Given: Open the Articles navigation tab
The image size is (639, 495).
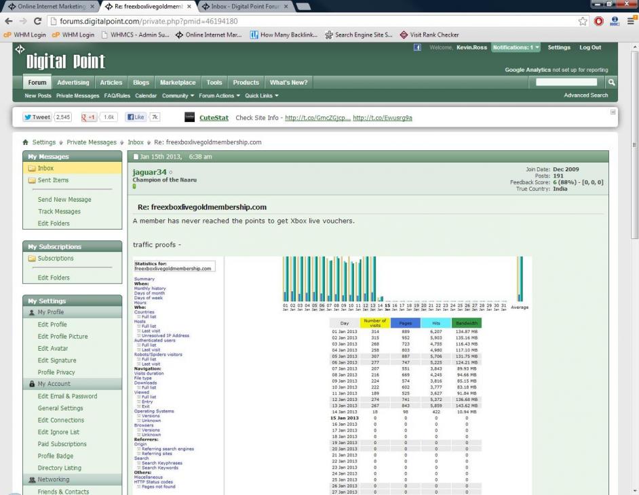Looking at the screenshot, I should pos(111,83).
